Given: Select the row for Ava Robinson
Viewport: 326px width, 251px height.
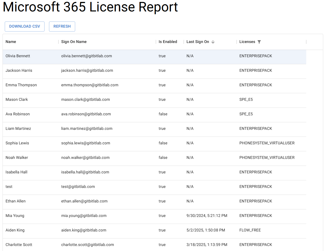Looking at the screenshot, I should point(18,114).
